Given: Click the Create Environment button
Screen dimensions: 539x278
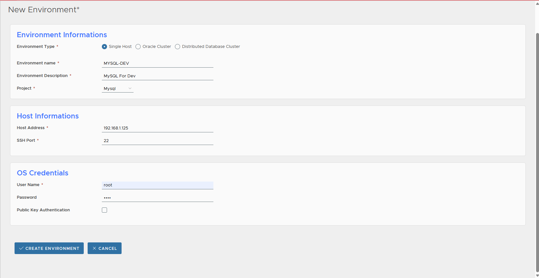Looking at the screenshot, I should pyautogui.click(x=49, y=248).
